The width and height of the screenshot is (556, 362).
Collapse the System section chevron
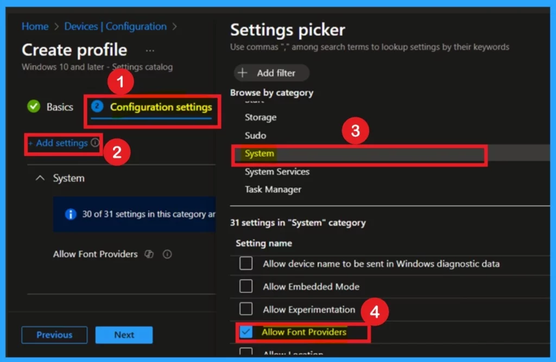(40, 178)
